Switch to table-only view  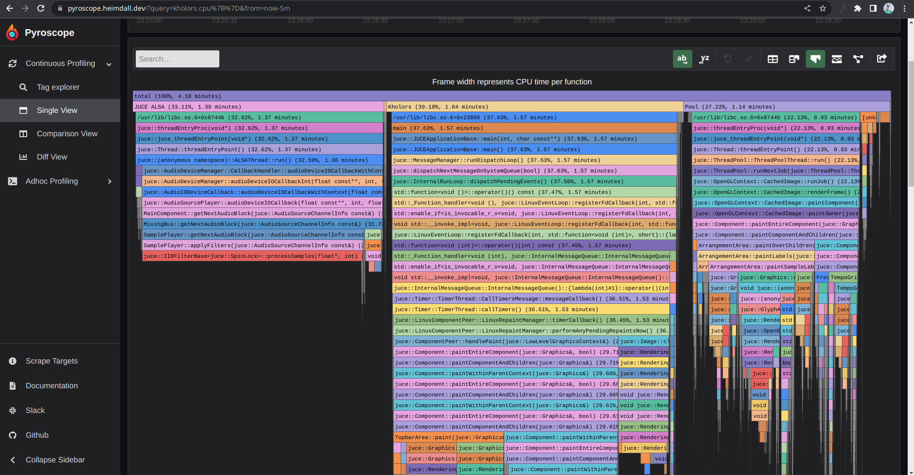(773, 59)
